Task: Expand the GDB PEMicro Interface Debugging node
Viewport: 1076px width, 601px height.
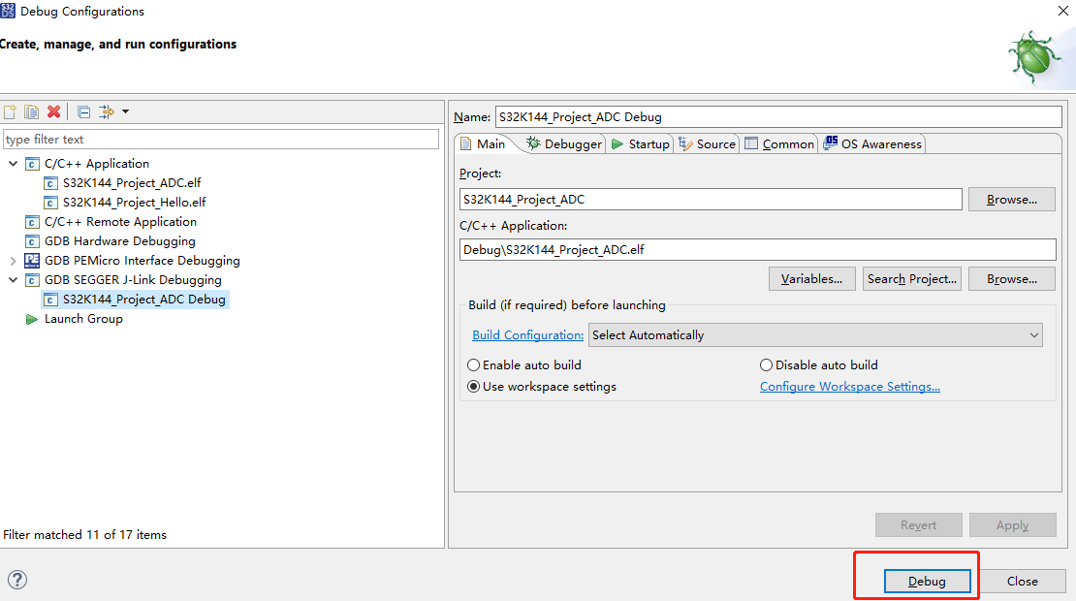Action: coord(13,261)
